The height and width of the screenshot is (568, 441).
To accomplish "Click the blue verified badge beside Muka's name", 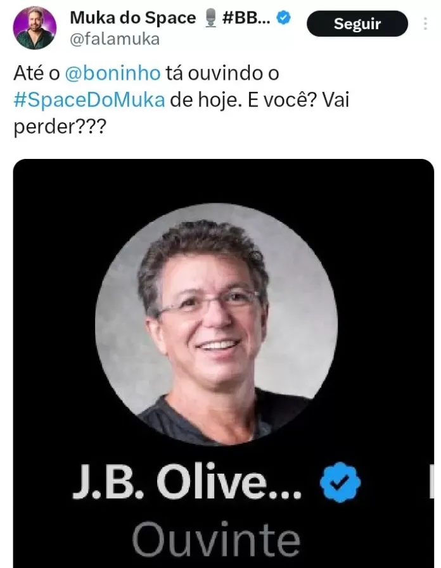I will tap(283, 17).
